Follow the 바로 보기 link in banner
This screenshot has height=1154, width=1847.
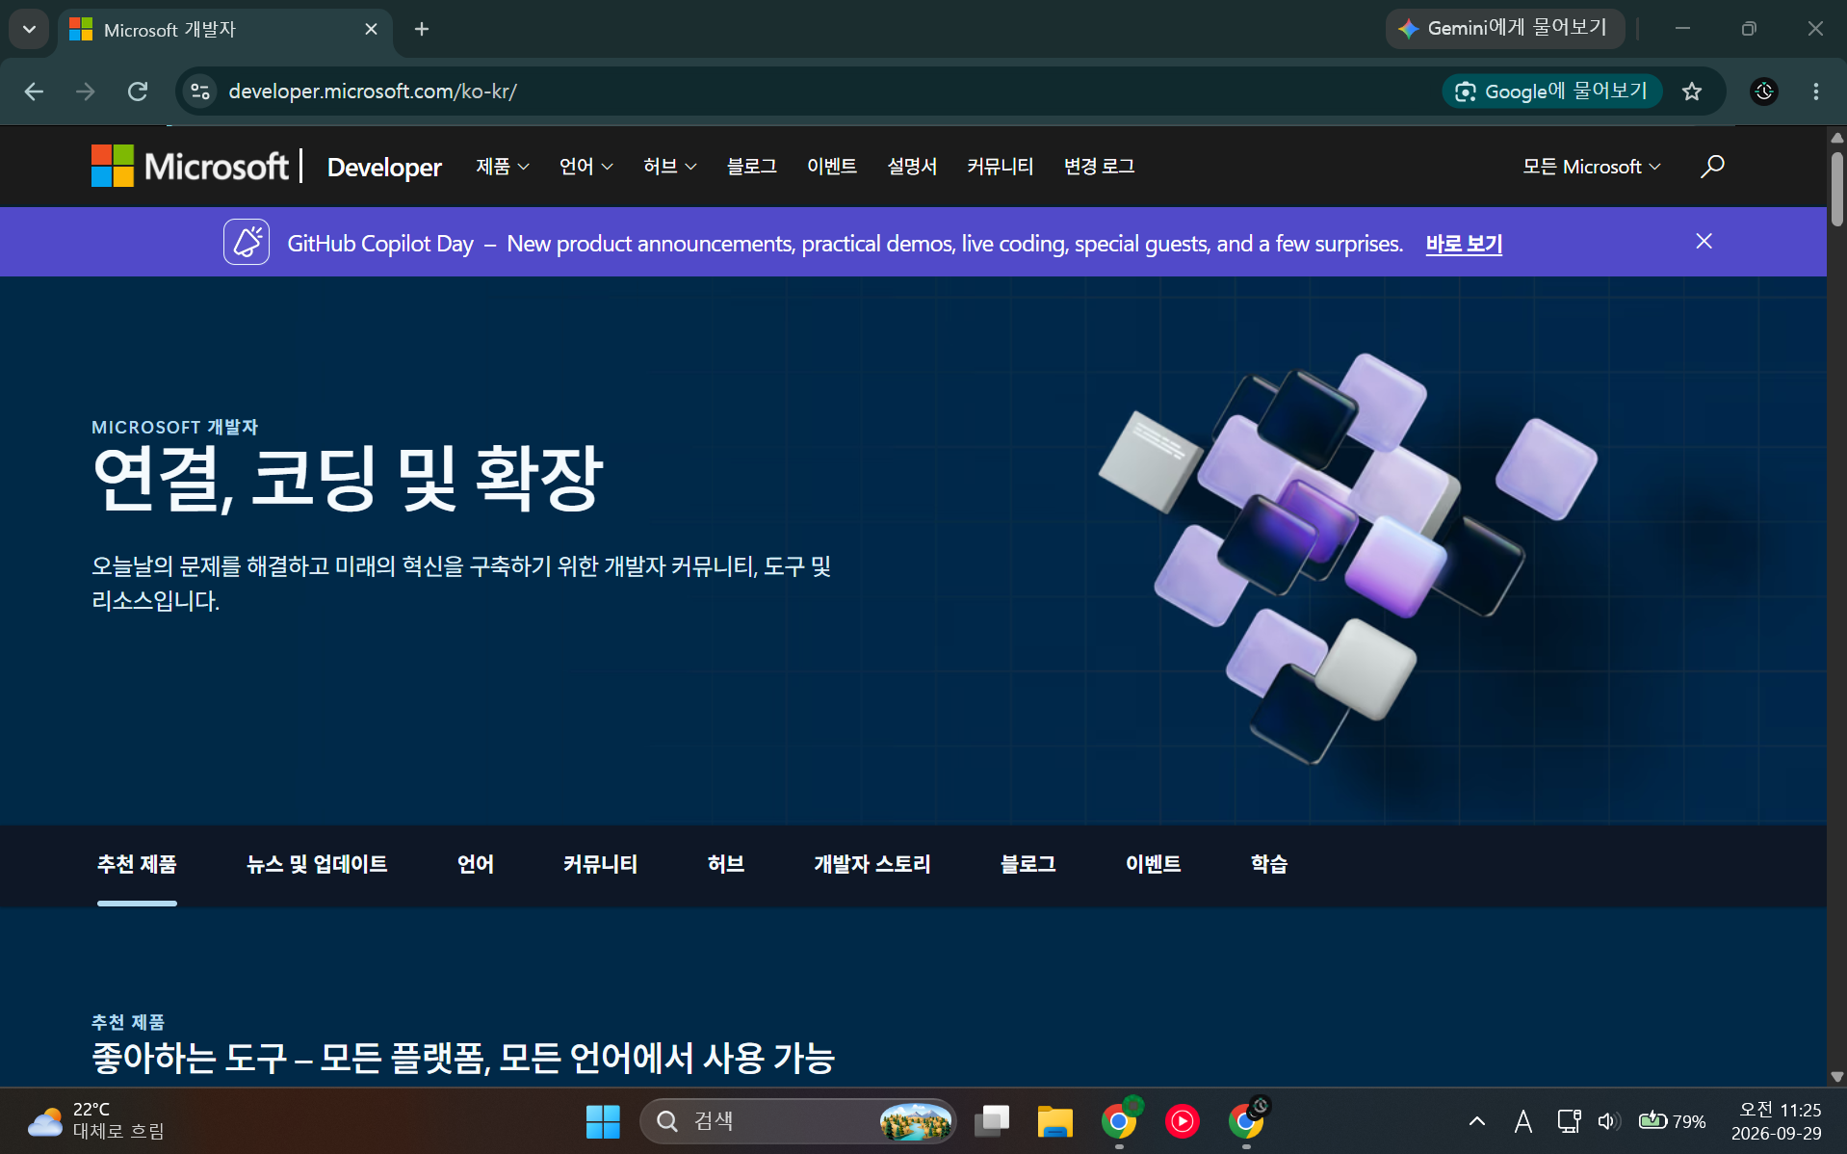(x=1464, y=244)
